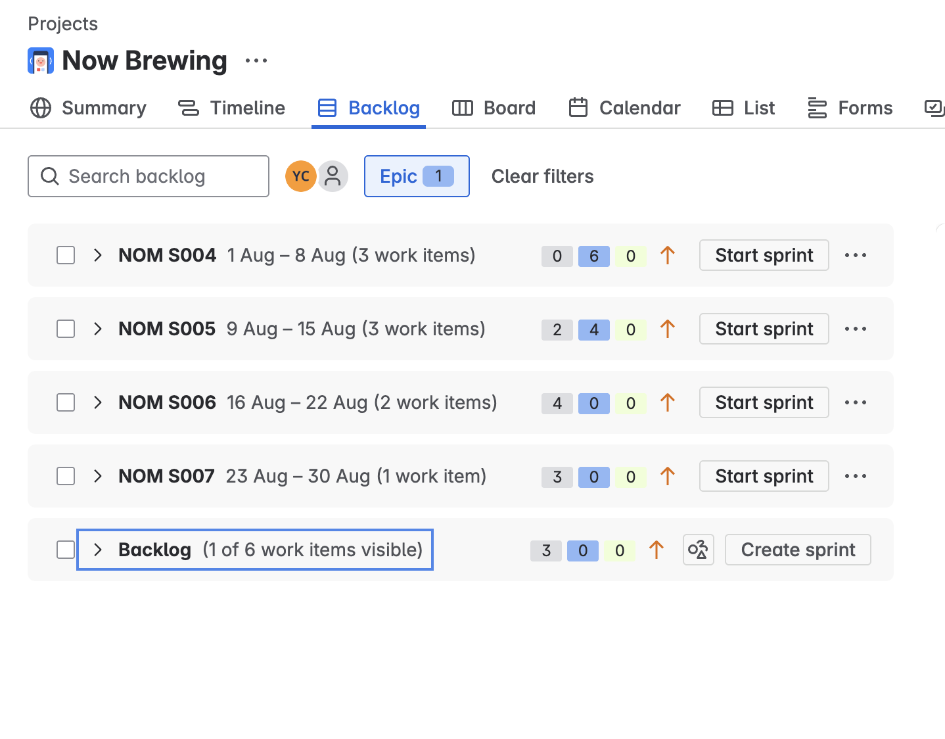The image size is (945, 739).
Task: Expand sprint NOM S007 with its chevron
Action: pyautogui.click(x=97, y=476)
